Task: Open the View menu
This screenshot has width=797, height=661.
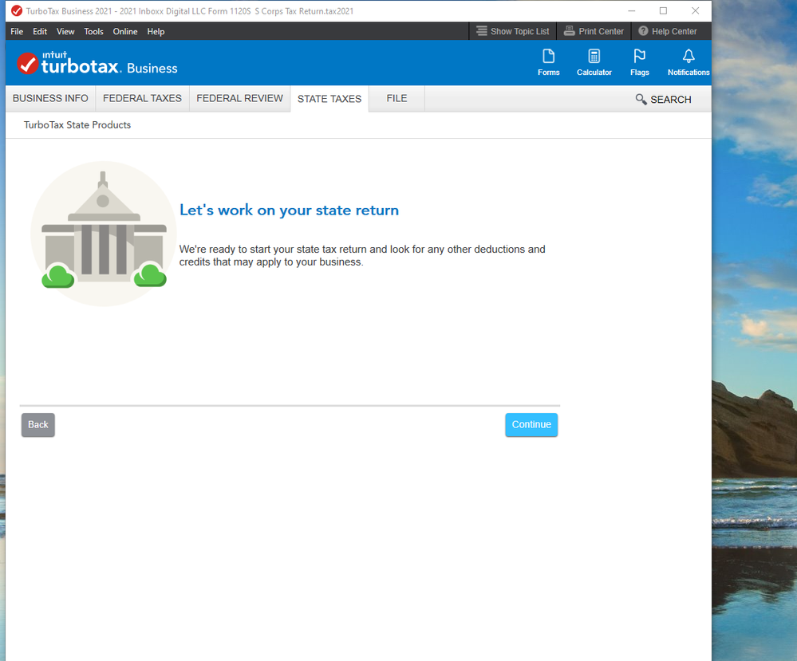Action: [x=65, y=32]
